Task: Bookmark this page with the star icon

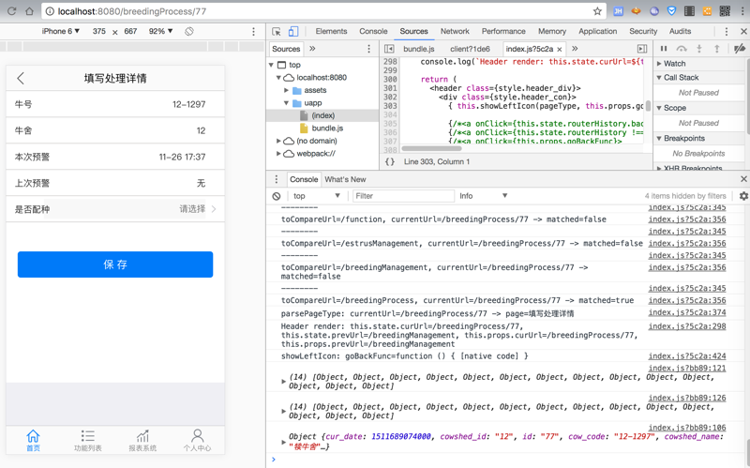Action: point(597,11)
